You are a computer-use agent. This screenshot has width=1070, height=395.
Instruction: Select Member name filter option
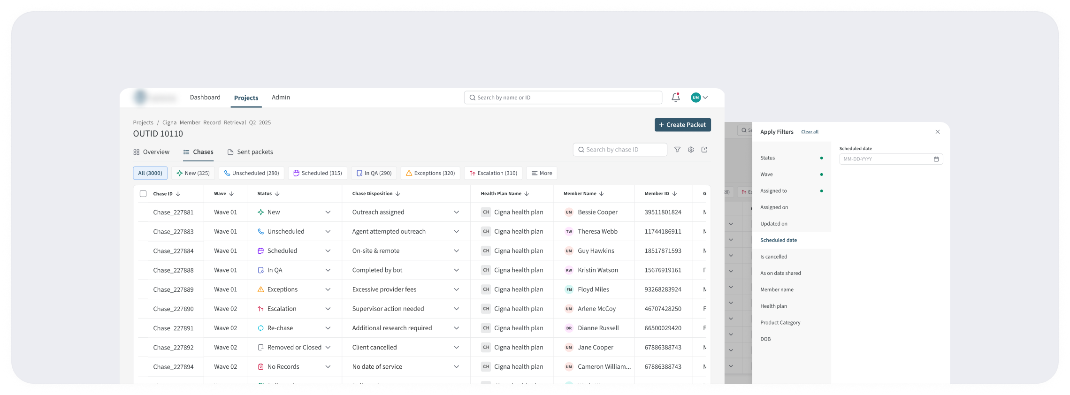click(777, 290)
